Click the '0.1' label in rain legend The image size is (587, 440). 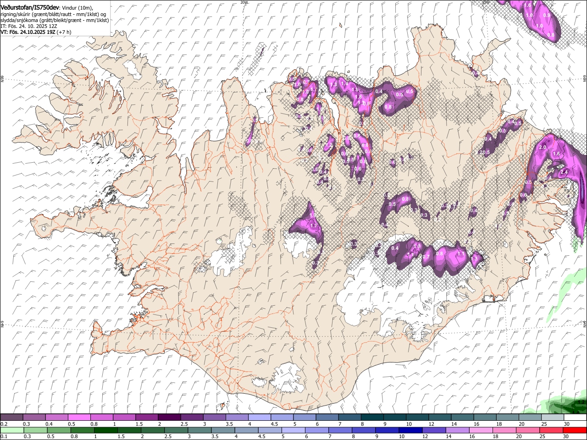click(4, 436)
